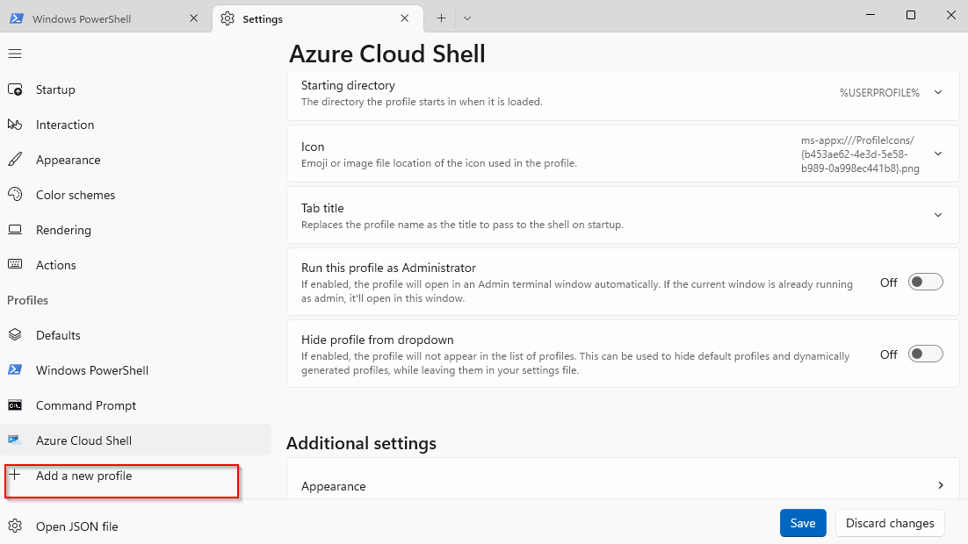The image size is (968, 544).
Task: Click the %USERPROFILE% starting directory value
Action: (879, 92)
